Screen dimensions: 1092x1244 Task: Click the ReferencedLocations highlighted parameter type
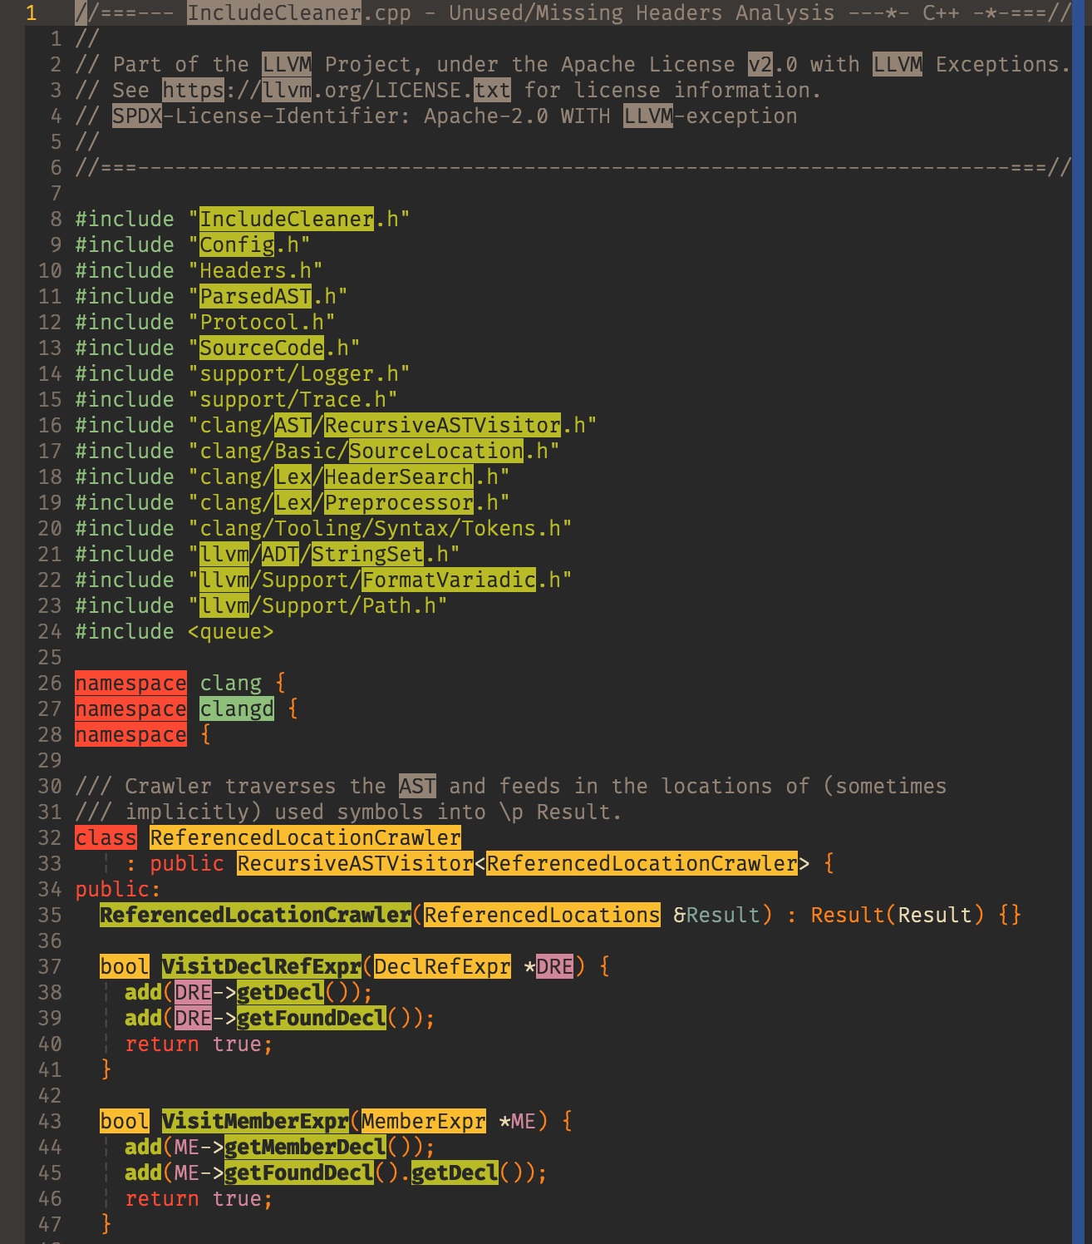click(541, 915)
